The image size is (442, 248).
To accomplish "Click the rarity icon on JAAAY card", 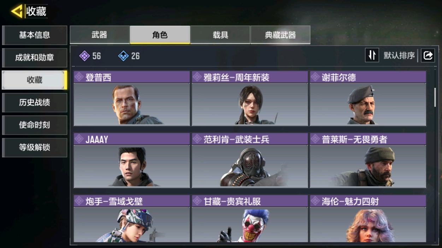I will tap(79, 139).
